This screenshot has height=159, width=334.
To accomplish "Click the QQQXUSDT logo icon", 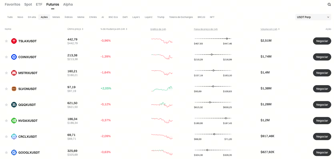I will [14, 105].
